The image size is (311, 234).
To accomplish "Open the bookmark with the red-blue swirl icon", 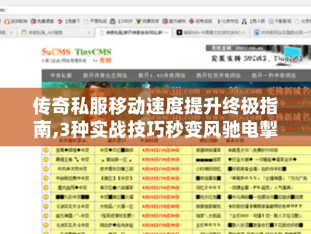I will pyautogui.click(x=69, y=21).
